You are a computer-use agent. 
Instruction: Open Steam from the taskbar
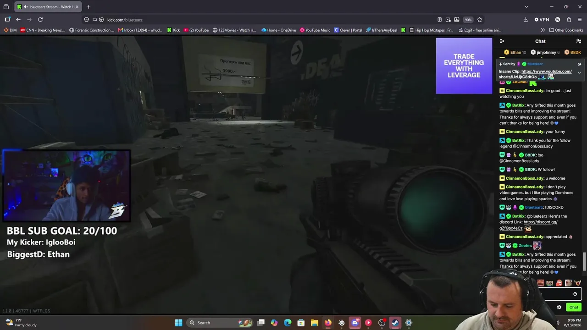(x=395, y=323)
